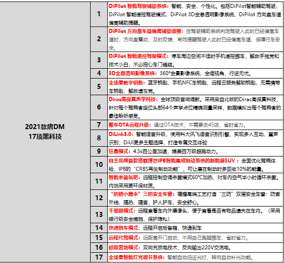The image size is (284, 263).
Task: Click the '远程代驾模式' description cell
Action: [x=195, y=237]
